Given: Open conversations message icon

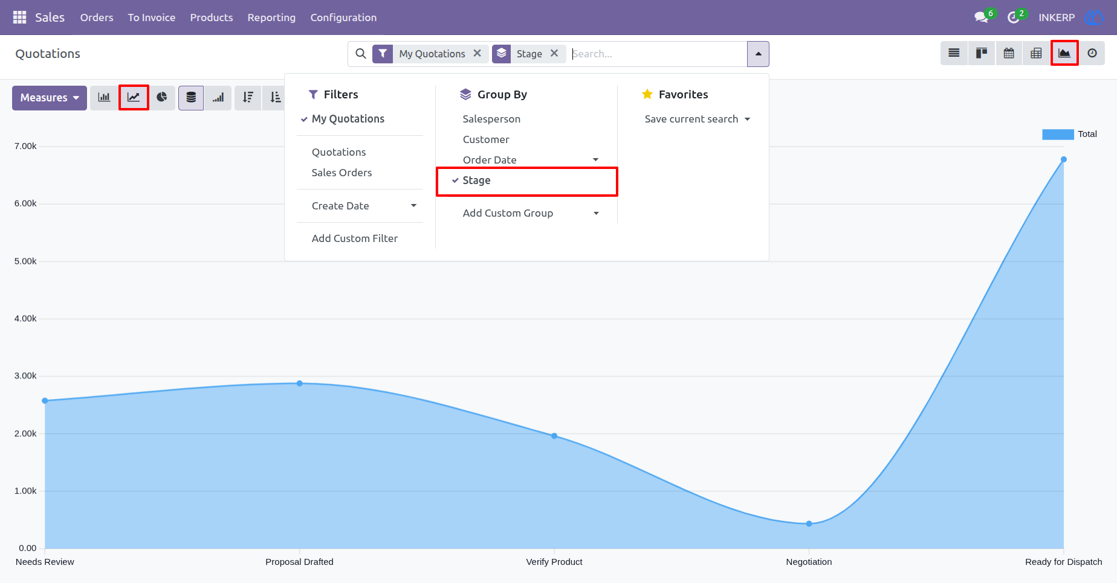Looking at the screenshot, I should coord(982,18).
